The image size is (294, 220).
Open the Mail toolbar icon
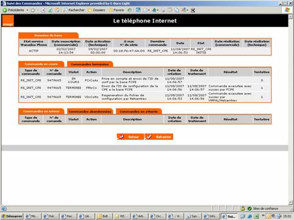pyautogui.click(x=145, y=10)
